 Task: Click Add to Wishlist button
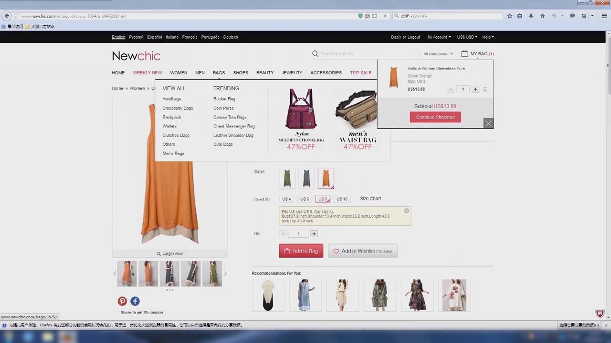(363, 251)
